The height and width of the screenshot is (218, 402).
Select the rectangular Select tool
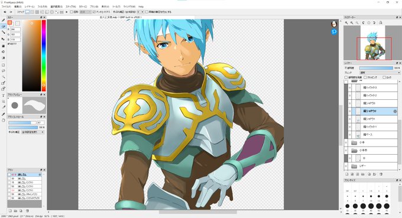coord(4,65)
